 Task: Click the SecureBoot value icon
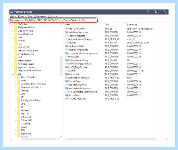coord(67,95)
